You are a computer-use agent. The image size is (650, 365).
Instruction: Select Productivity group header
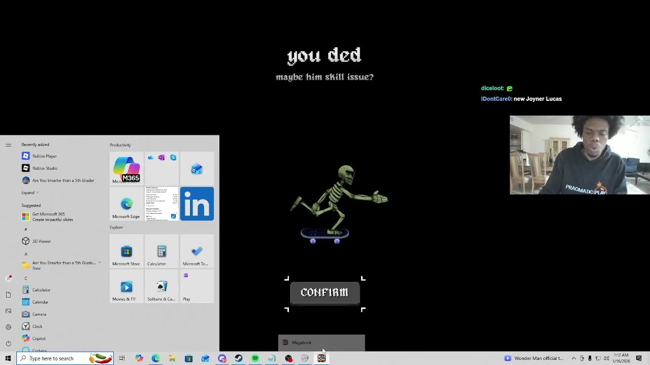120,145
